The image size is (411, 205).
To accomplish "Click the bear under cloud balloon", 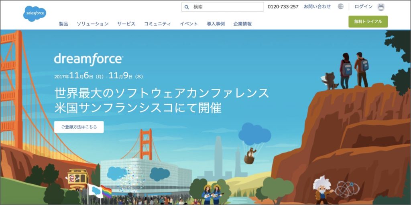I will pyautogui.click(x=250, y=156).
